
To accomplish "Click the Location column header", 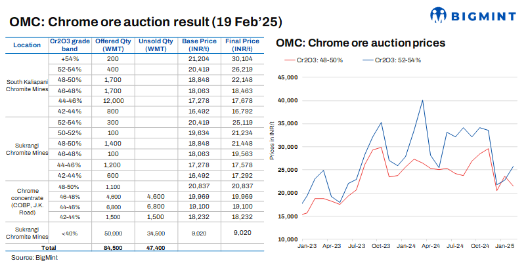I will pos(26,45).
